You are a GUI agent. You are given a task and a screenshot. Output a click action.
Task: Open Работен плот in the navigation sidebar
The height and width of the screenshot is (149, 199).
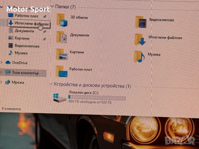(x=26, y=16)
